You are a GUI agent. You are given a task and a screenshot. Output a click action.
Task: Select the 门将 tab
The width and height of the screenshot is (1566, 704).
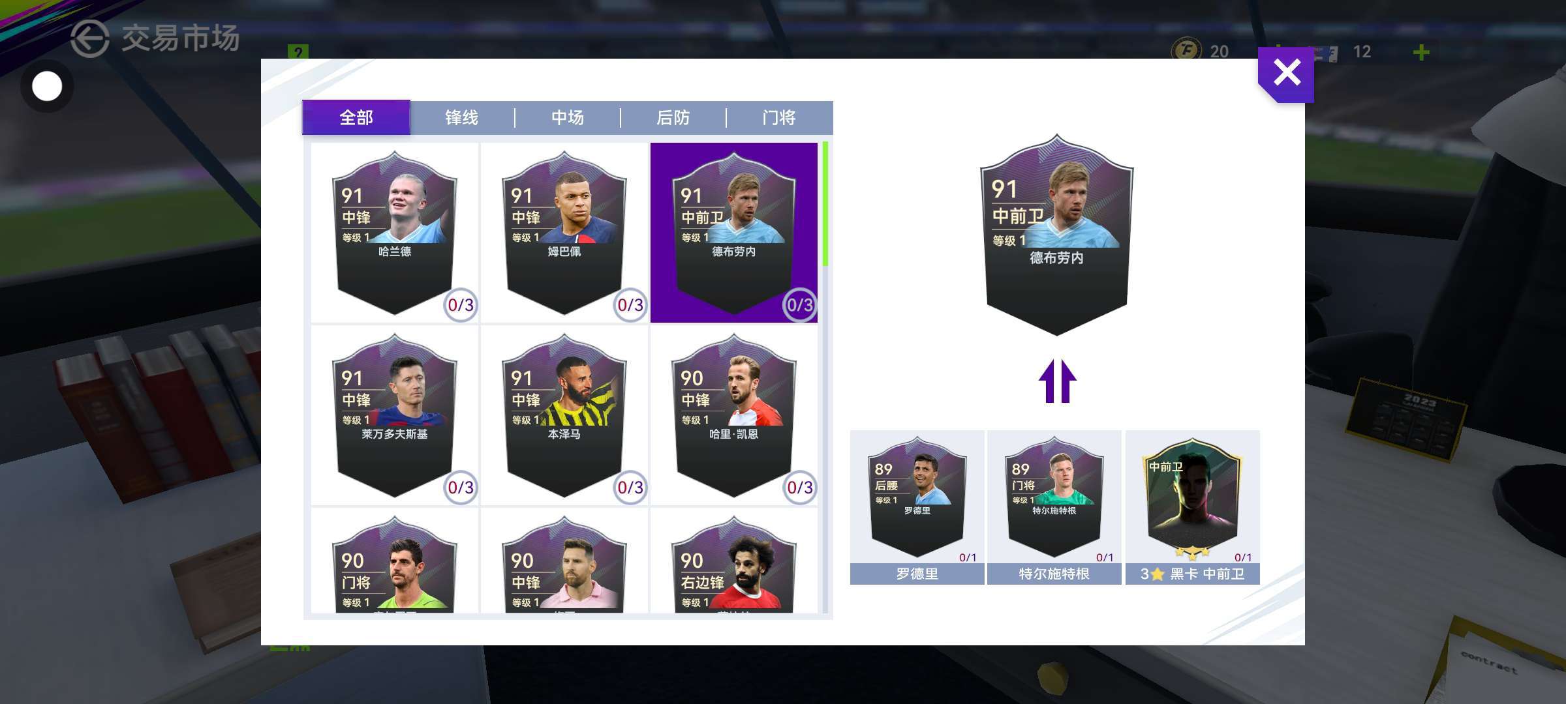tap(779, 118)
